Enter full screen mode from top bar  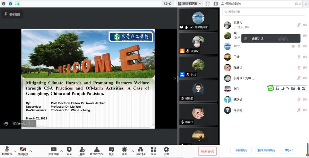tap(208, 4)
